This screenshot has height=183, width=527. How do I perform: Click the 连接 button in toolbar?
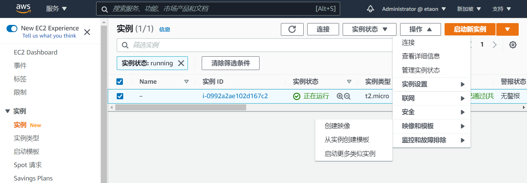click(x=323, y=30)
